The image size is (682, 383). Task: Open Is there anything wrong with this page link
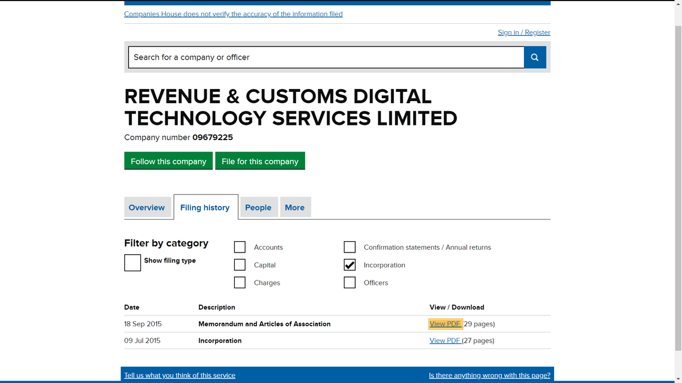[489, 375]
